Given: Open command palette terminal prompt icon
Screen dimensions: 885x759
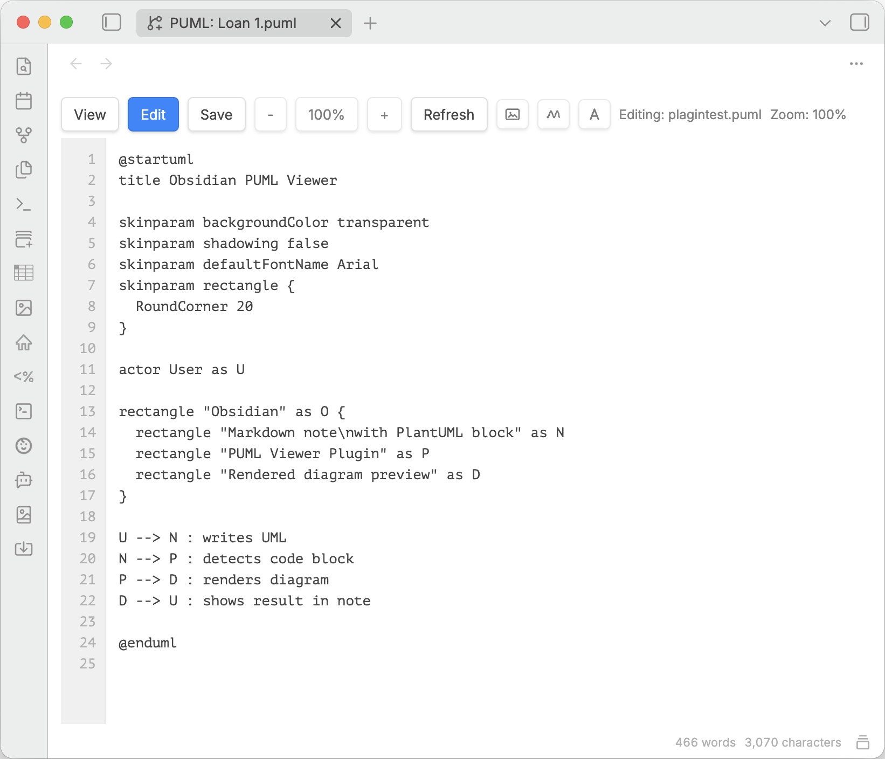Looking at the screenshot, I should click(x=24, y=204).
